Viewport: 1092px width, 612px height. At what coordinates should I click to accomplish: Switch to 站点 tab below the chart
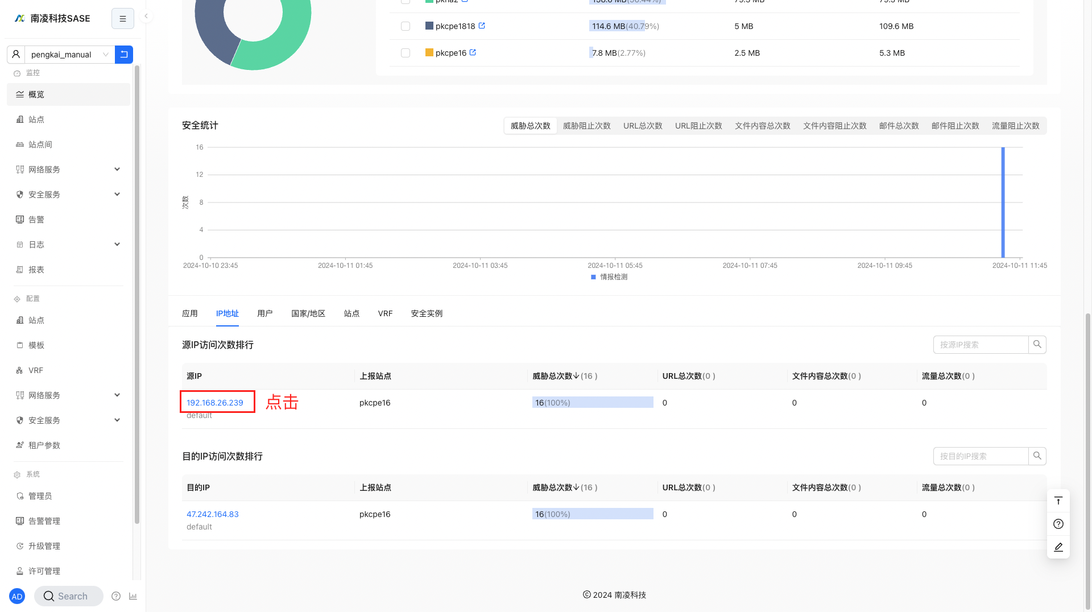coord(352,313)
